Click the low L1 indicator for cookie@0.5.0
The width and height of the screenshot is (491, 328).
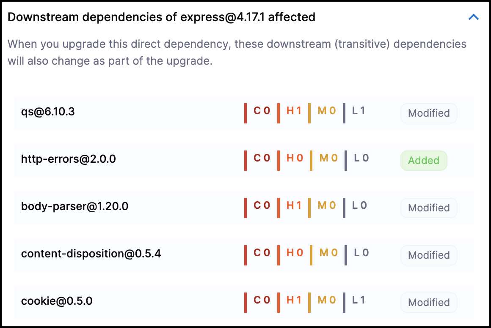coord(359,301)
